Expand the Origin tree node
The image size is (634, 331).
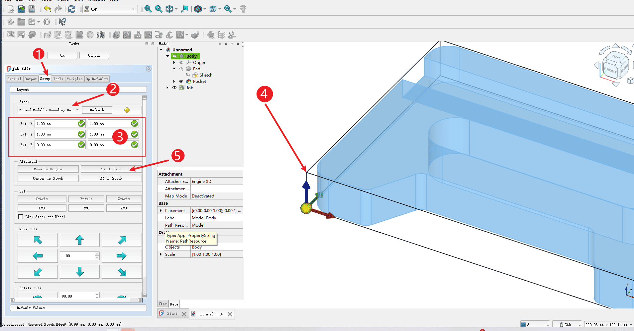point(174,63)
